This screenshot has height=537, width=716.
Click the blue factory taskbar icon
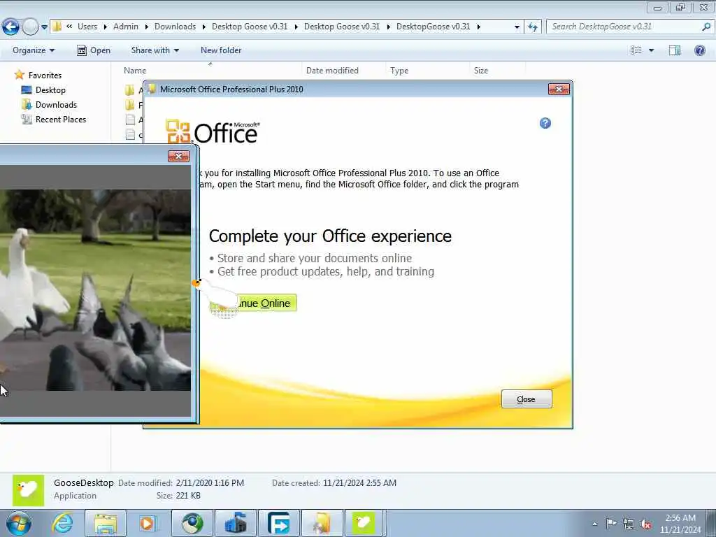pos(236,523)
